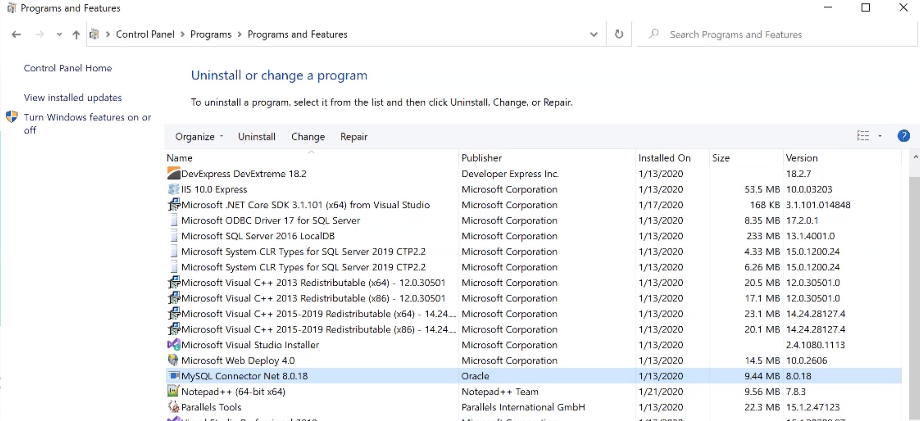Click Repair in the toolbar
The width and height of the screenshot is (920, 421).
[x=354, y=137]
